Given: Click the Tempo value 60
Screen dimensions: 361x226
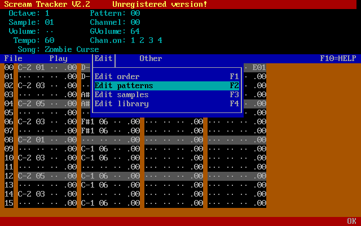Looking at the screenshot, I should 49,40.
